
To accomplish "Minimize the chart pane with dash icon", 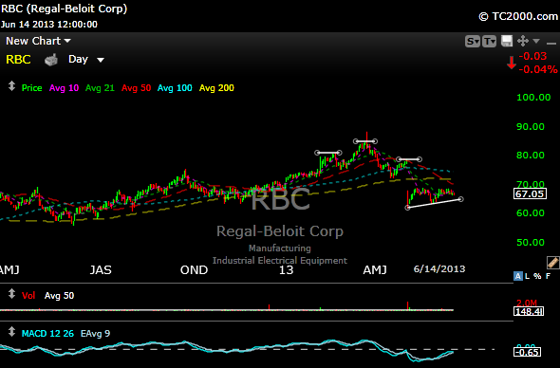I will (551, 44).
